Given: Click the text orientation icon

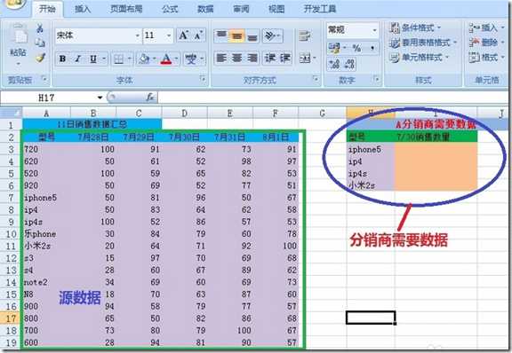Looking at the screenshot, I should click(270, 35).
